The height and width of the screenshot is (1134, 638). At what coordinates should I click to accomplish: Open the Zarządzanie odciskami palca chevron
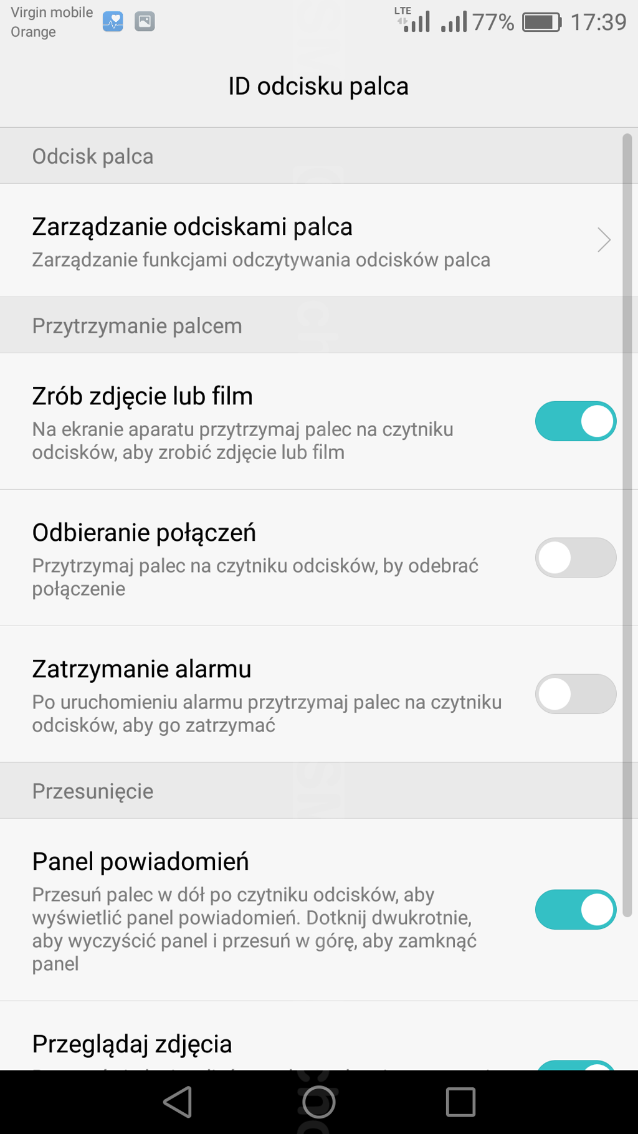point(603,240)
